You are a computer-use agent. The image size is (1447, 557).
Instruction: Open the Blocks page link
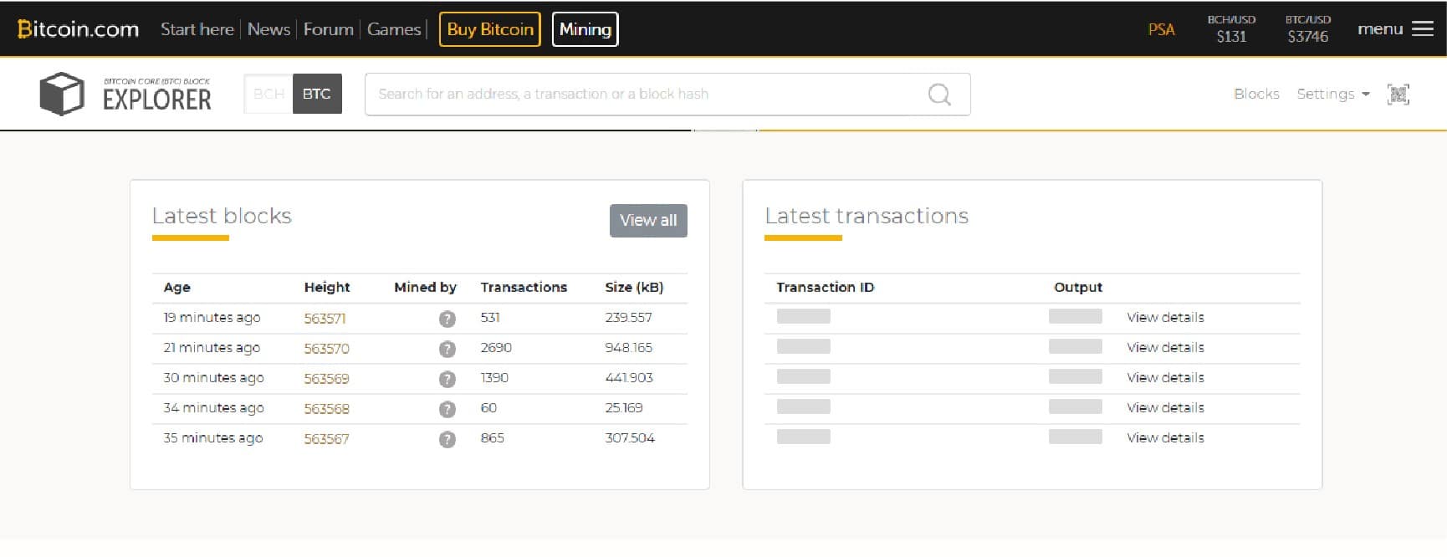click(1256, 94)
